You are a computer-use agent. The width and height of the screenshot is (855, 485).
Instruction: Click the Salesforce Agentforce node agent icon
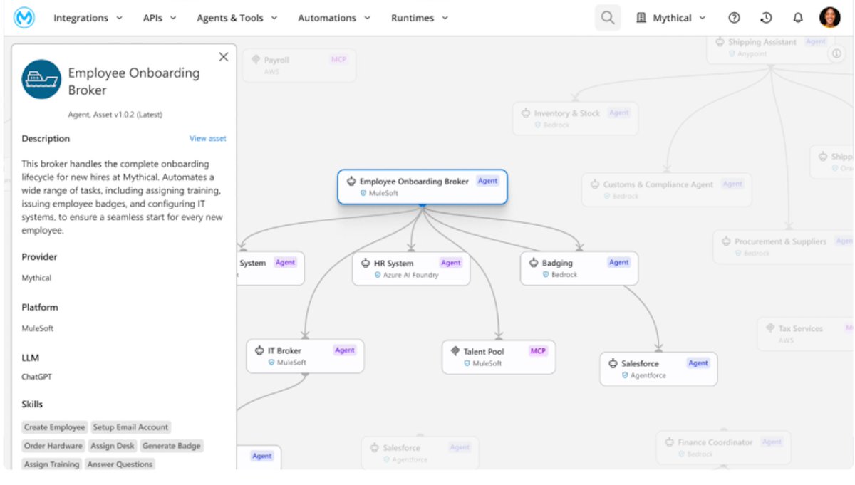click(x=613, y=364)
